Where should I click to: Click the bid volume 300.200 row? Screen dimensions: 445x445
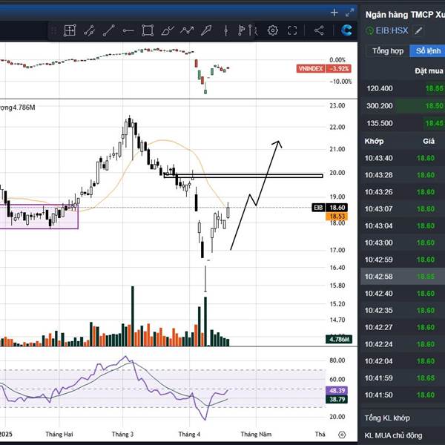point(403,106)
